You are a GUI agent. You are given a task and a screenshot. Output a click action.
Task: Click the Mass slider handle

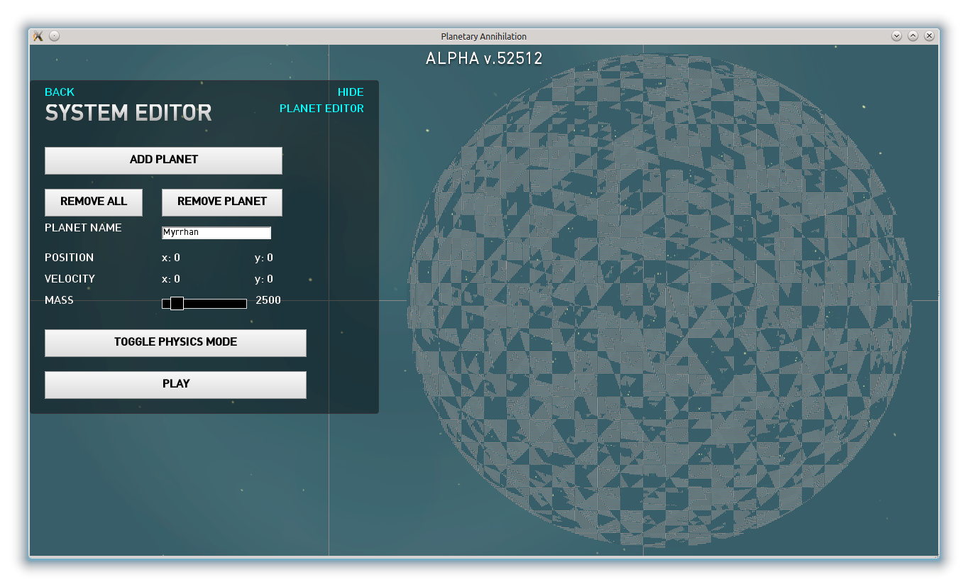[177, 304]
